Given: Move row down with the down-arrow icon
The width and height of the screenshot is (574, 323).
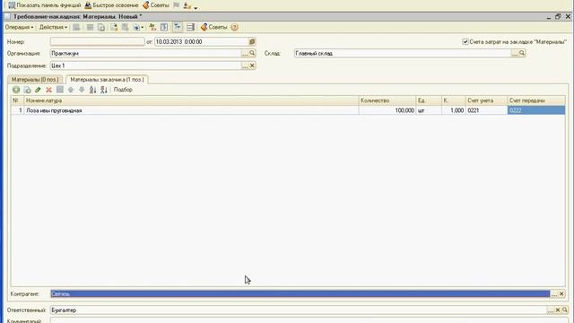Looking at the screenshot, I should click(82, 90).
